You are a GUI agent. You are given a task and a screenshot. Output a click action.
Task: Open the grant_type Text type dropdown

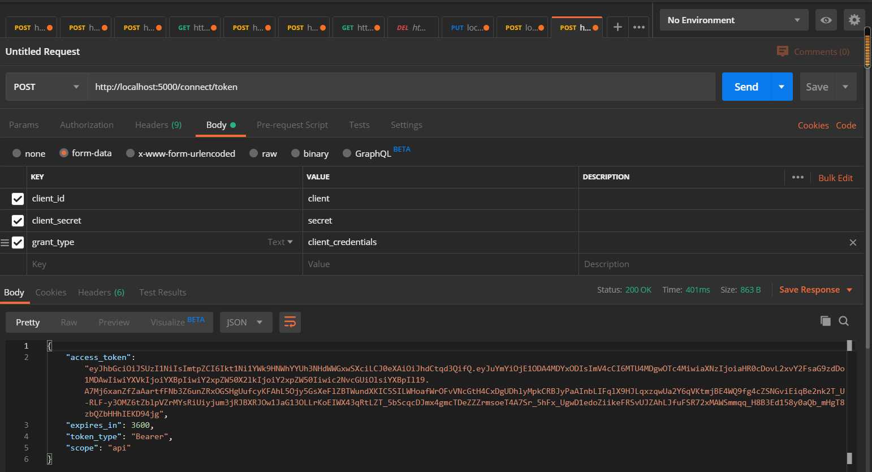[x=280, y=242]
